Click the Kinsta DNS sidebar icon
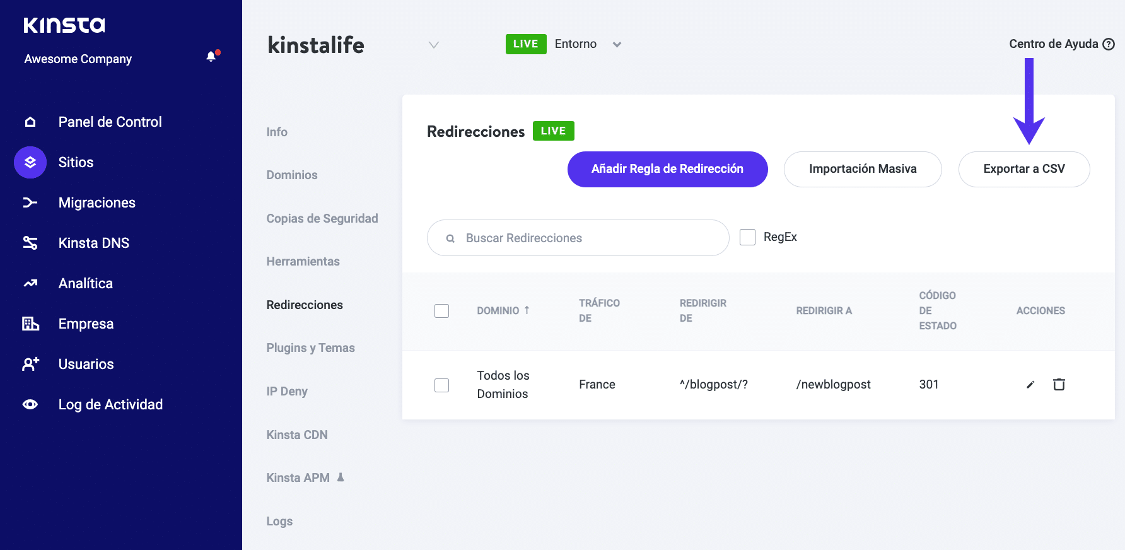1125x550 pixels. (x=30, y=243)
